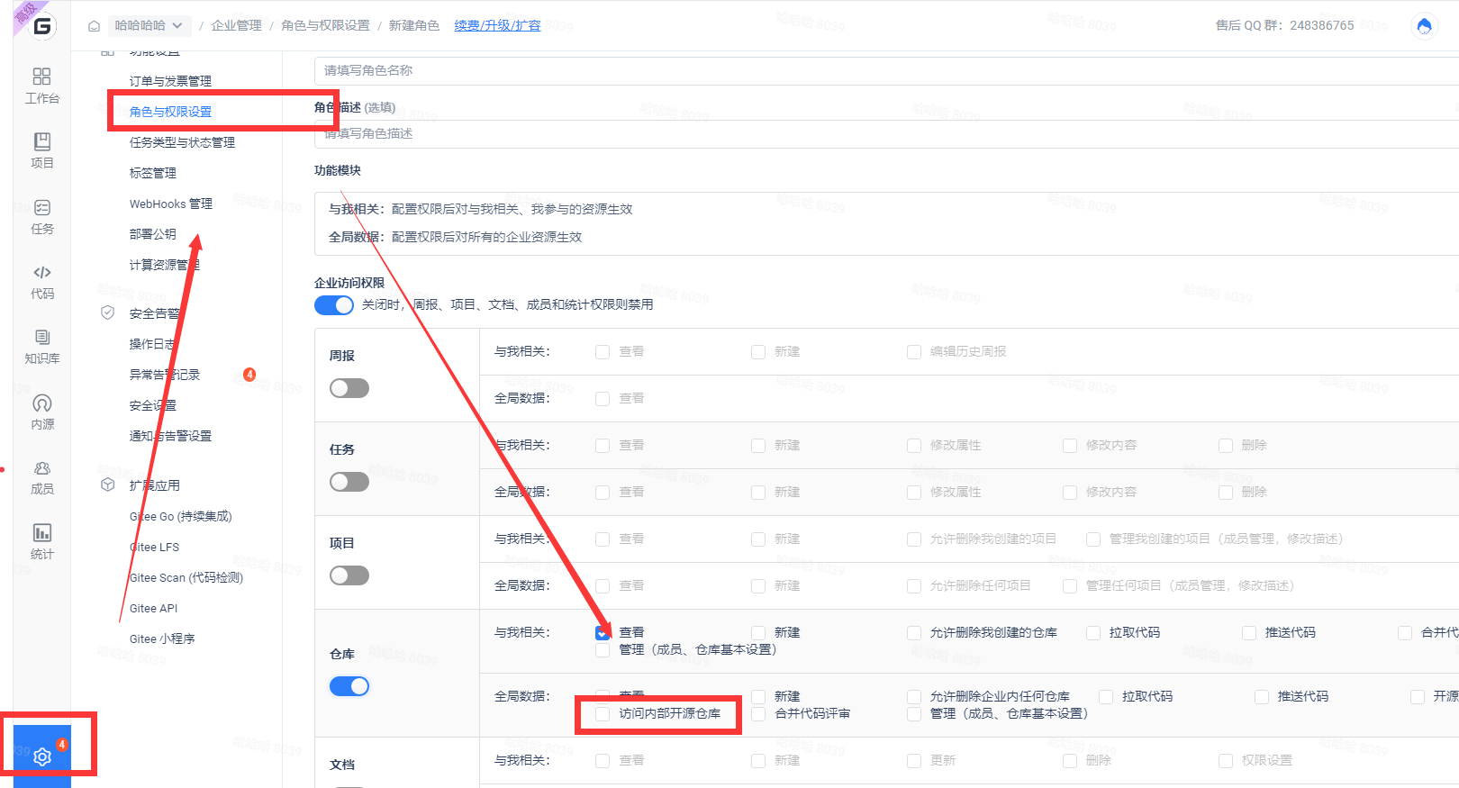Image resolution: width=1459 pixels, height=788 pixels.
Task: Open Gitee Go (持续集成) menu item
Action: tap(180, 517)
